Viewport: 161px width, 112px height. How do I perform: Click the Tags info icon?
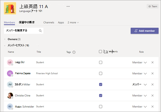point(74,52)
